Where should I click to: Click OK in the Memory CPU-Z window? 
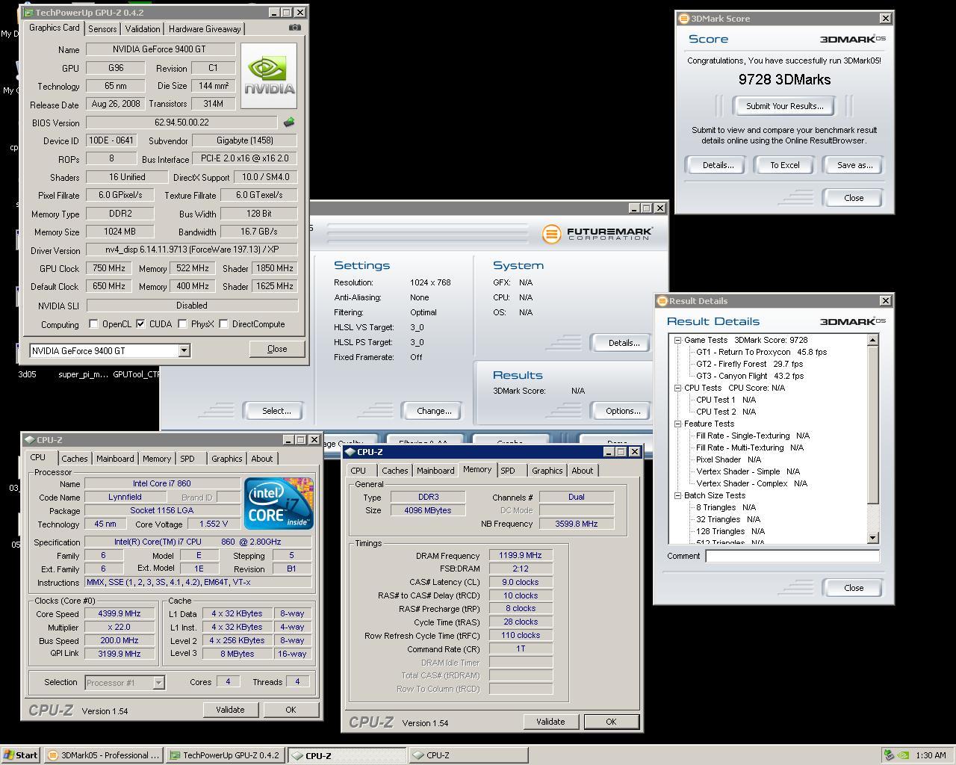click(611, 722)
